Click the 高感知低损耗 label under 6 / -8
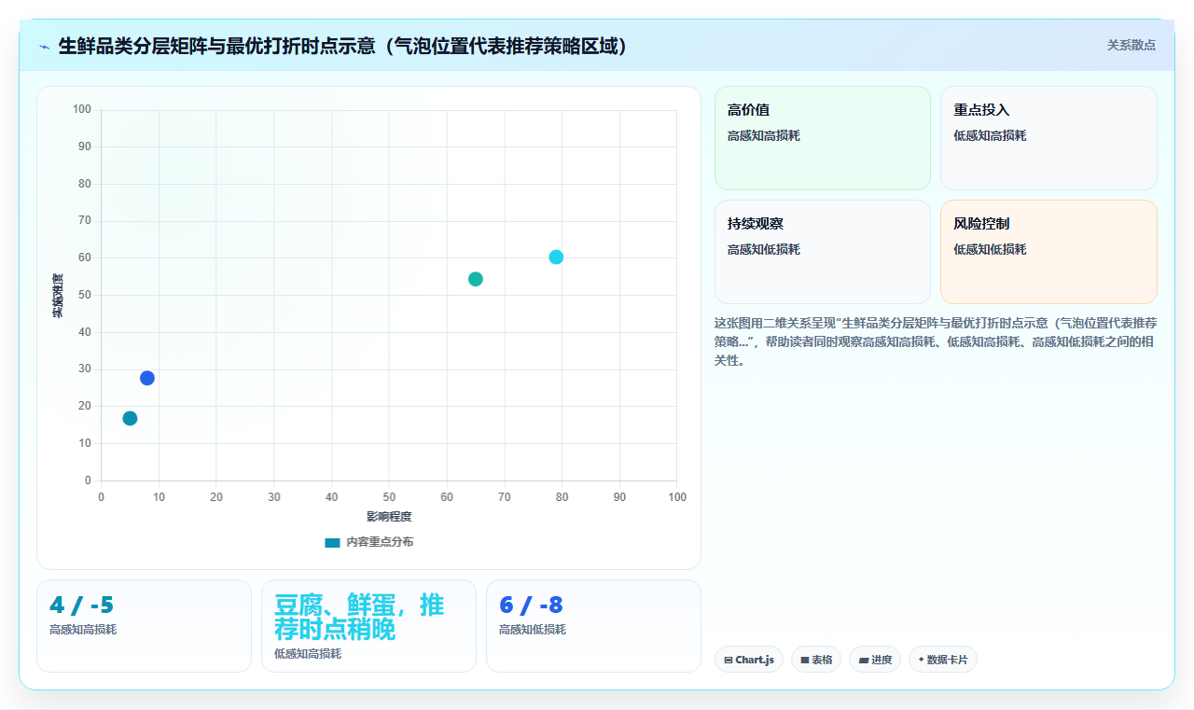 533,630
